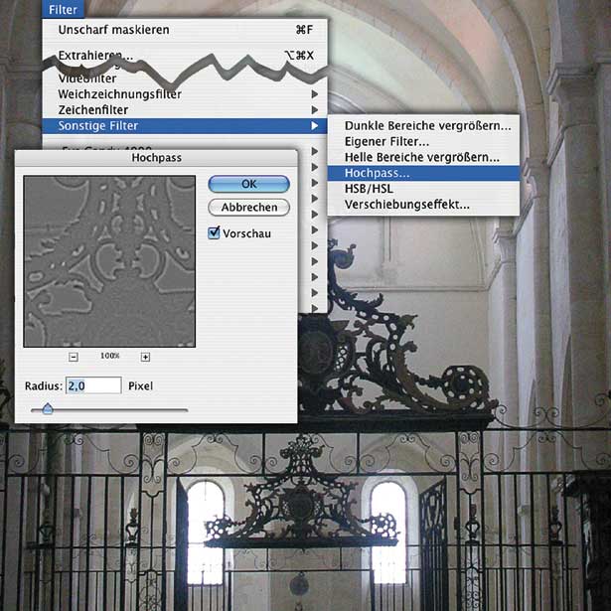Expand arrow next to Sonstige Filter

coord(315,126)
